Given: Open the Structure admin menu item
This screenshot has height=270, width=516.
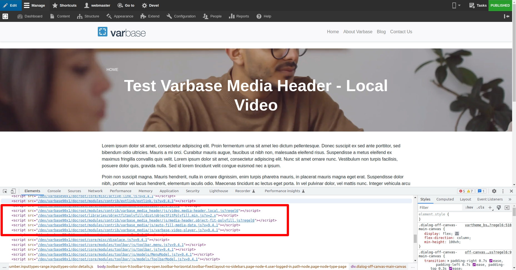Looking at the screenshot, I should pyautogui.click(x=88, y=16).
